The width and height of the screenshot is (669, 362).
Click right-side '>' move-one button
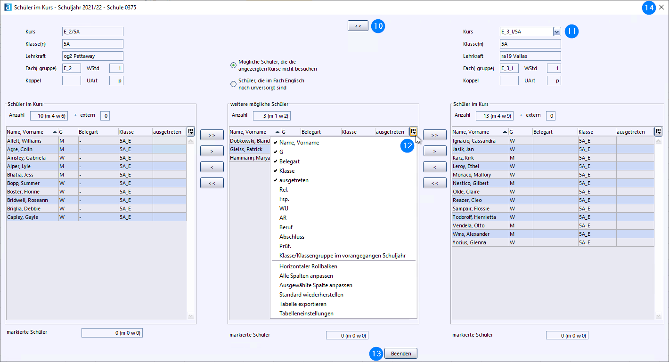click(435, 151)
